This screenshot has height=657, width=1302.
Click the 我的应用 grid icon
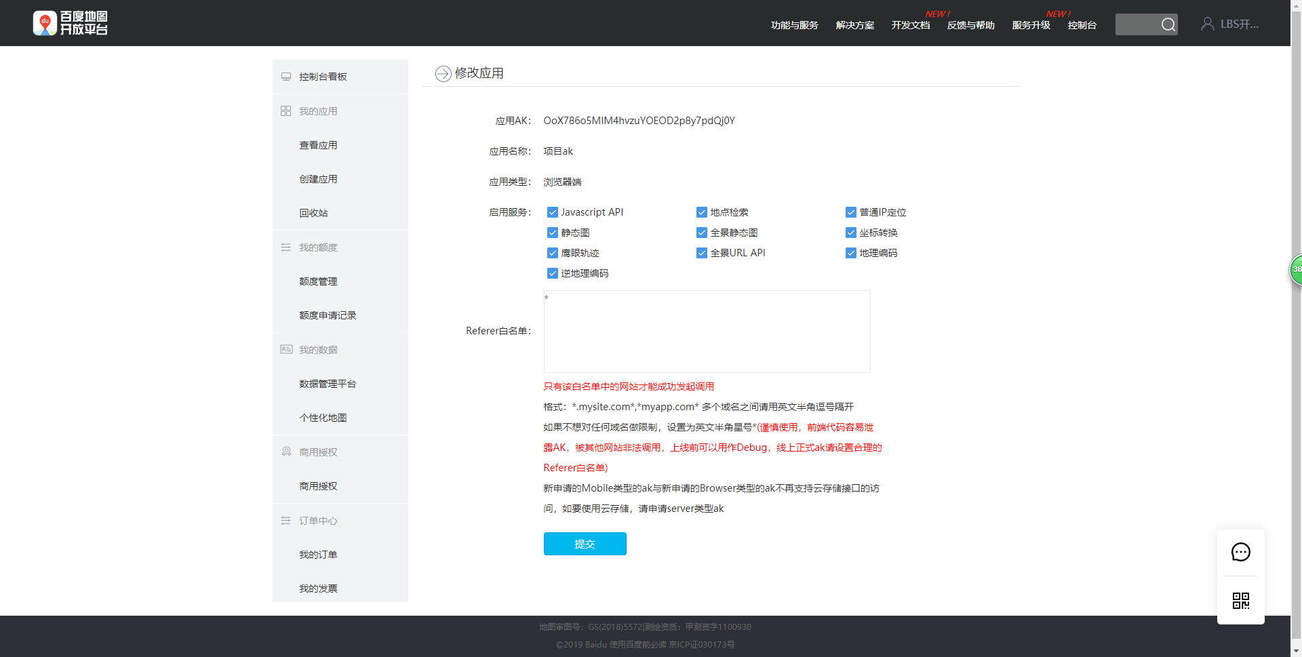285,111
